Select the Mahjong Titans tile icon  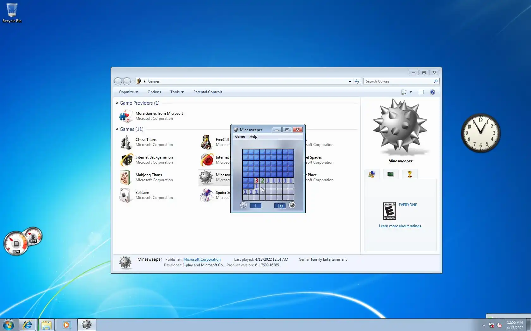(125, 177)
